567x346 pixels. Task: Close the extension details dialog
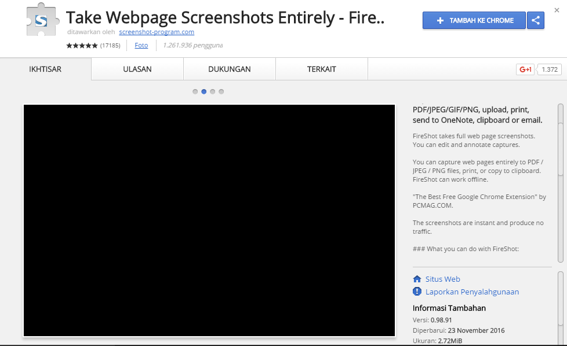pos(557,10)
